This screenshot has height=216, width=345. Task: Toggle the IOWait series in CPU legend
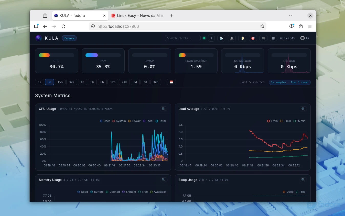(134, 121)
